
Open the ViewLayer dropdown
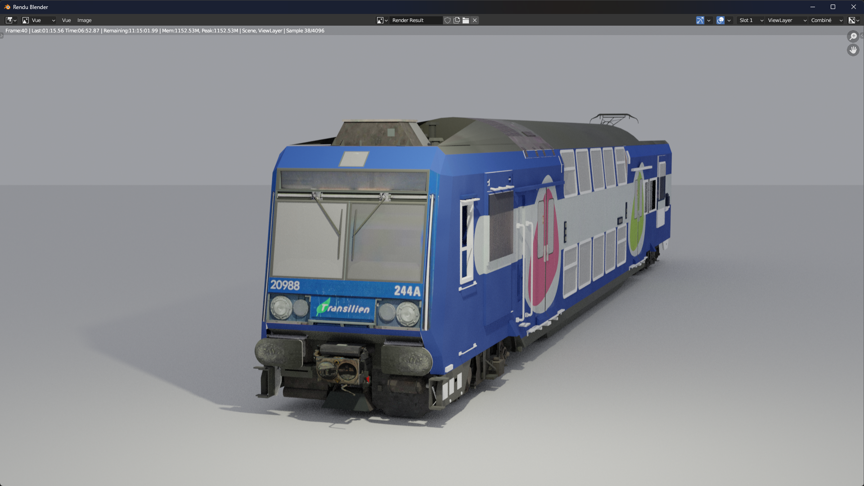pyautogui.click(x=787, y=20)
